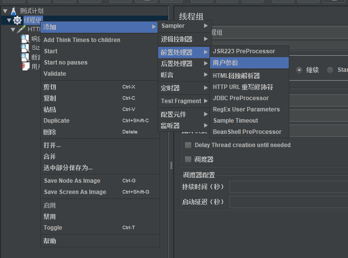Expand the Sampler submenu
Viewport: 348px width, 258px height.
tap(185, 26)
